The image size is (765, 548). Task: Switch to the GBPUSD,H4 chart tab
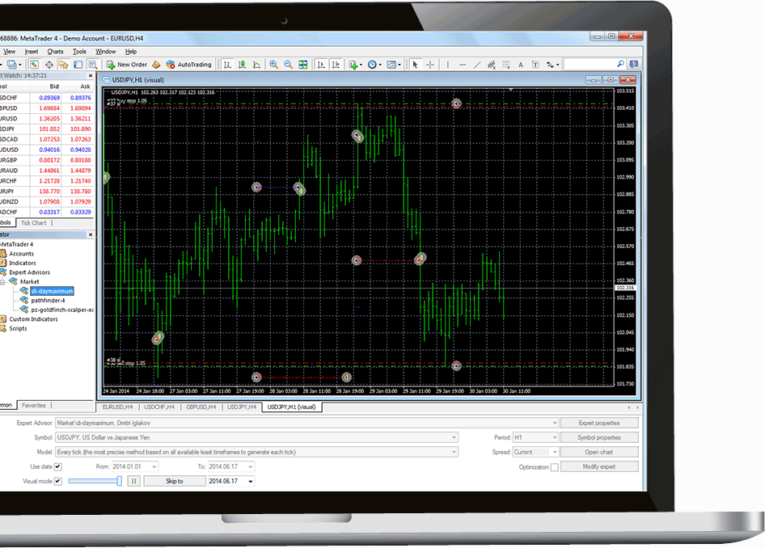(200, 407)
